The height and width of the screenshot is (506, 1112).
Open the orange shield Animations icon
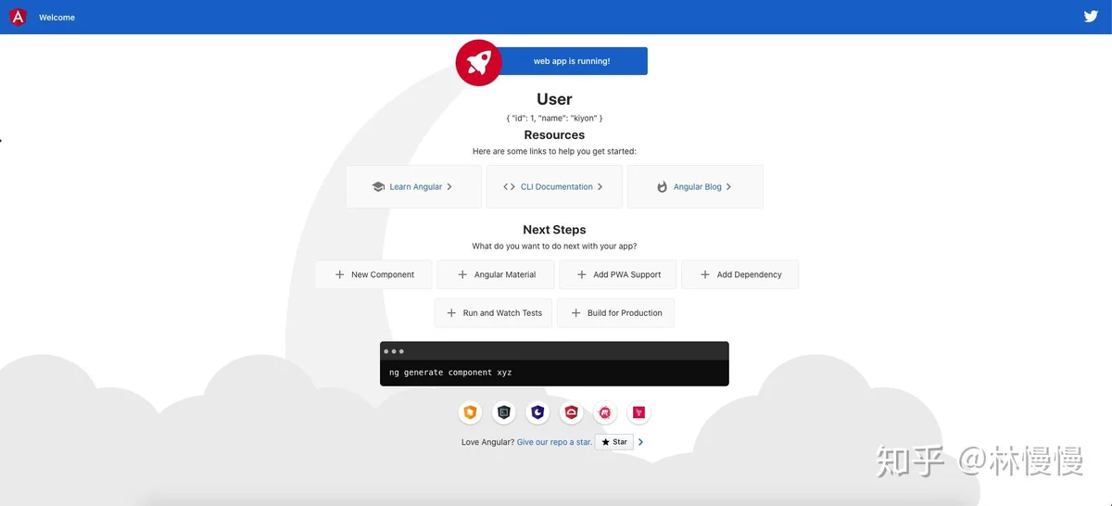[471, 412]
